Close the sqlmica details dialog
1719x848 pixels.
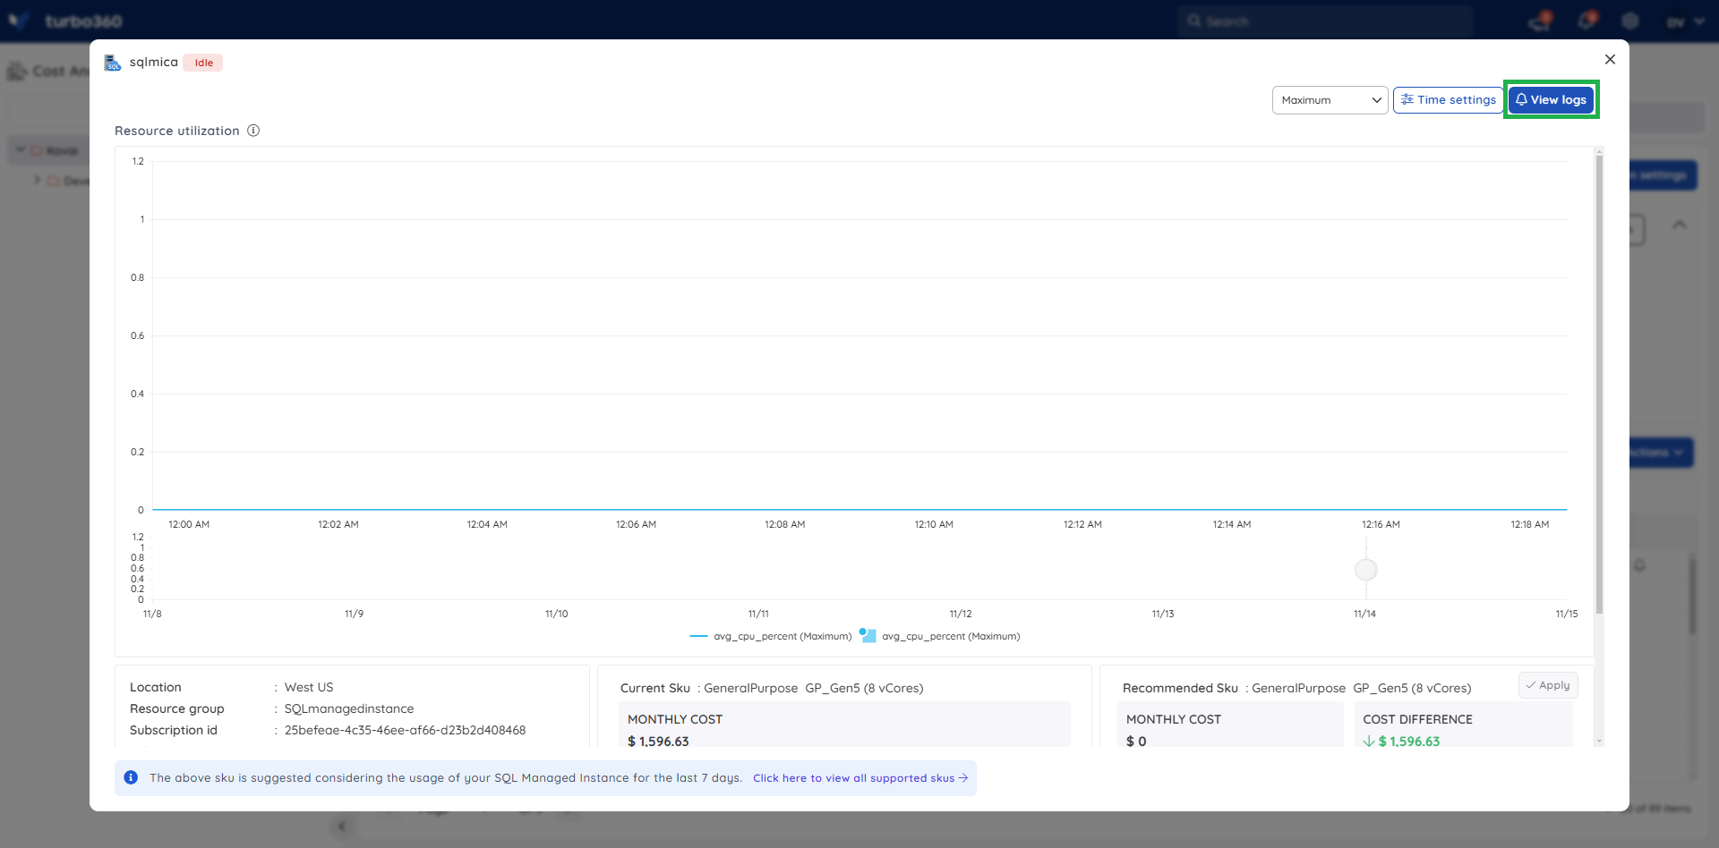click(x=1610, y=59)
